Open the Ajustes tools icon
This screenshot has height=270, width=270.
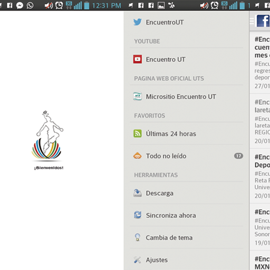(138, 260)
